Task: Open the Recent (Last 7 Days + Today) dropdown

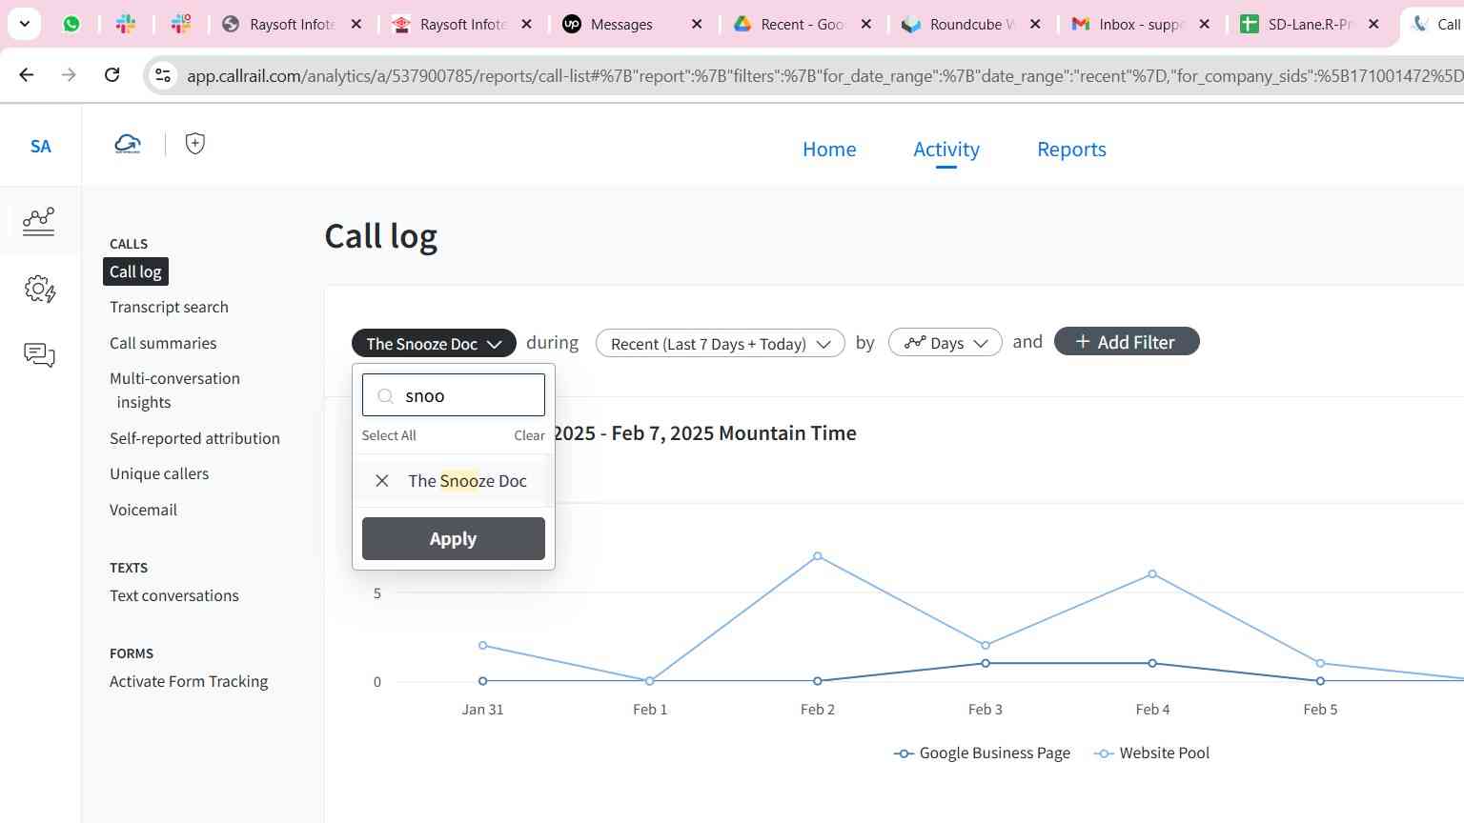Action: (721, 343)
